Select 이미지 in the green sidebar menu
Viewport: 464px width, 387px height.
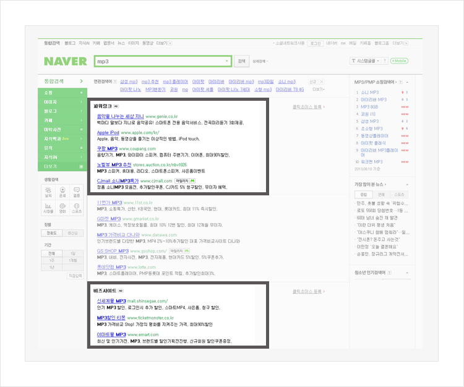pos(62,102)
